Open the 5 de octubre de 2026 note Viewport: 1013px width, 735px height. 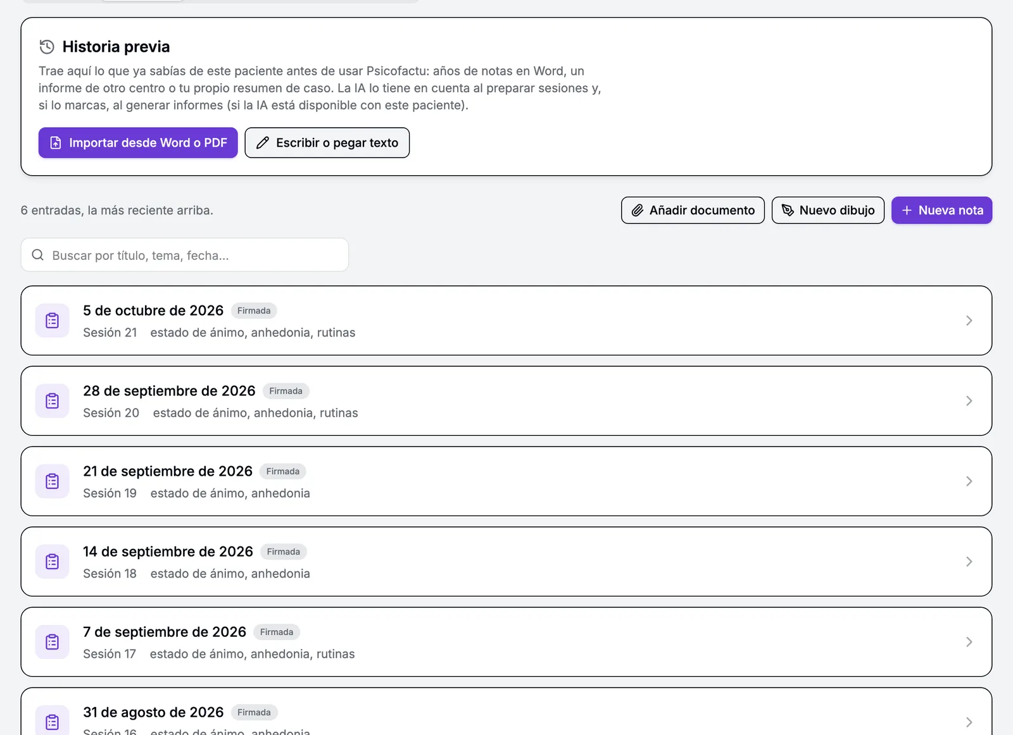point(506,321)
